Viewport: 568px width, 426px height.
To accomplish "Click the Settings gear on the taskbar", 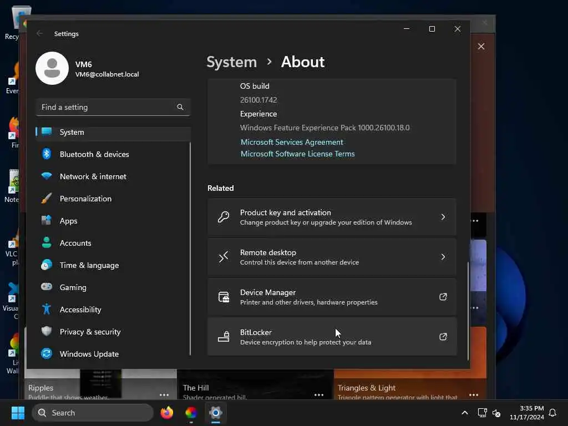I will (216, 413).
